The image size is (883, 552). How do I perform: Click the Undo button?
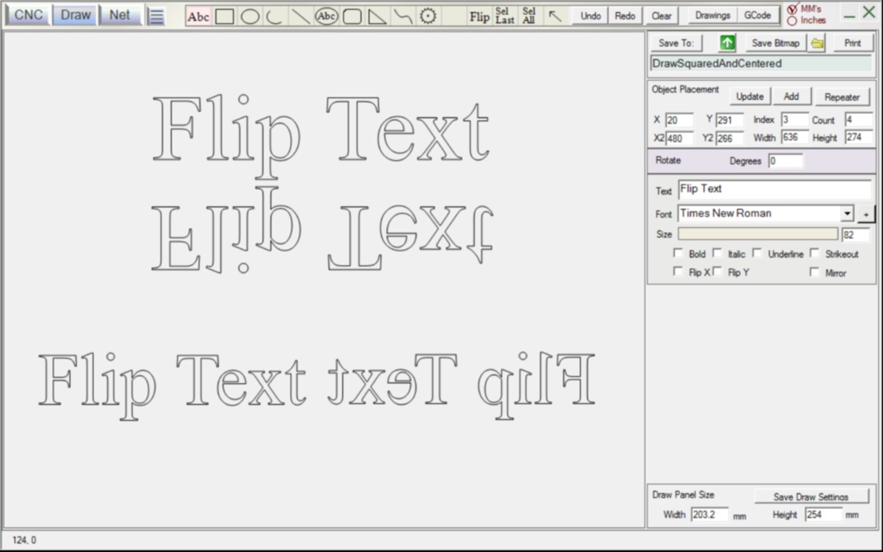590,16
